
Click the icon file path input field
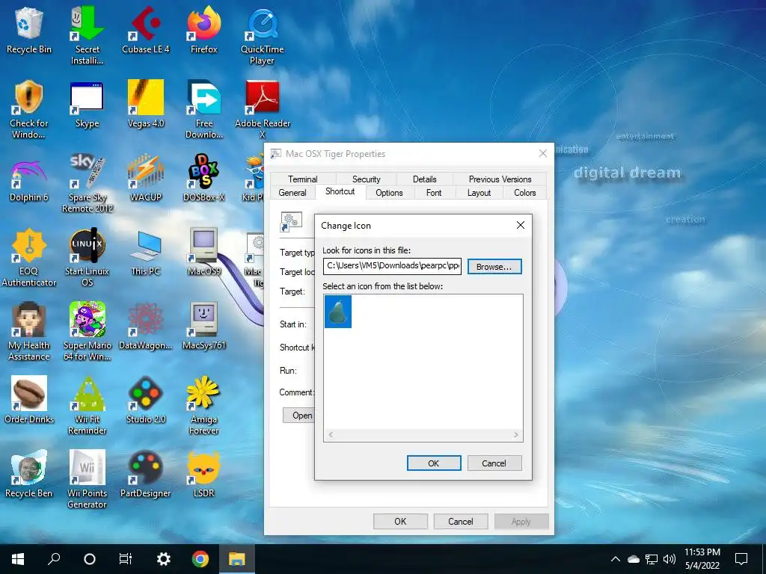tap(392, 266)
